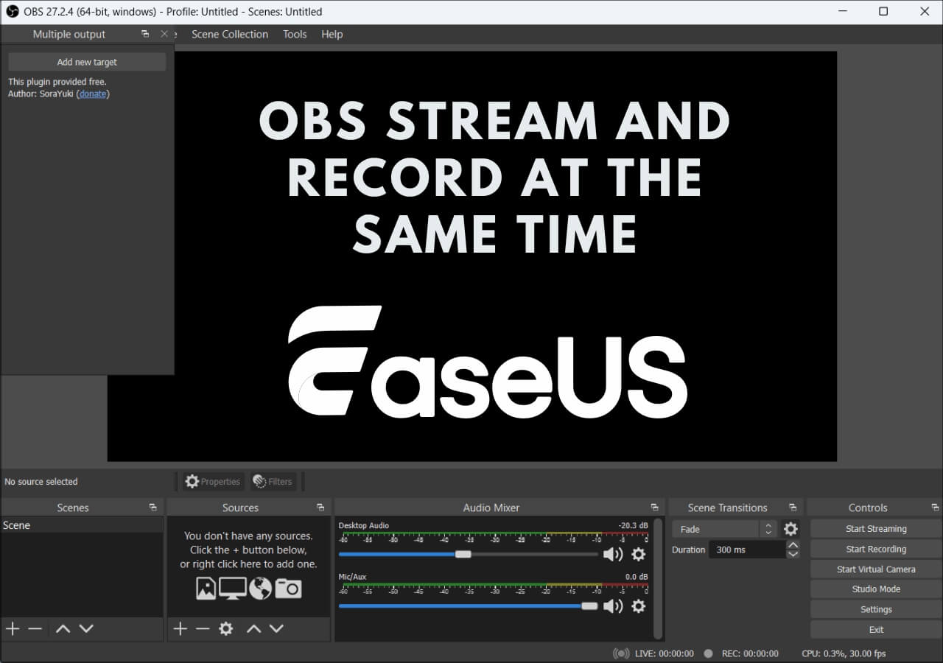Screen dimensions: 943x663
Task: Open source Properties button
Action: click(x=213, y=481)
